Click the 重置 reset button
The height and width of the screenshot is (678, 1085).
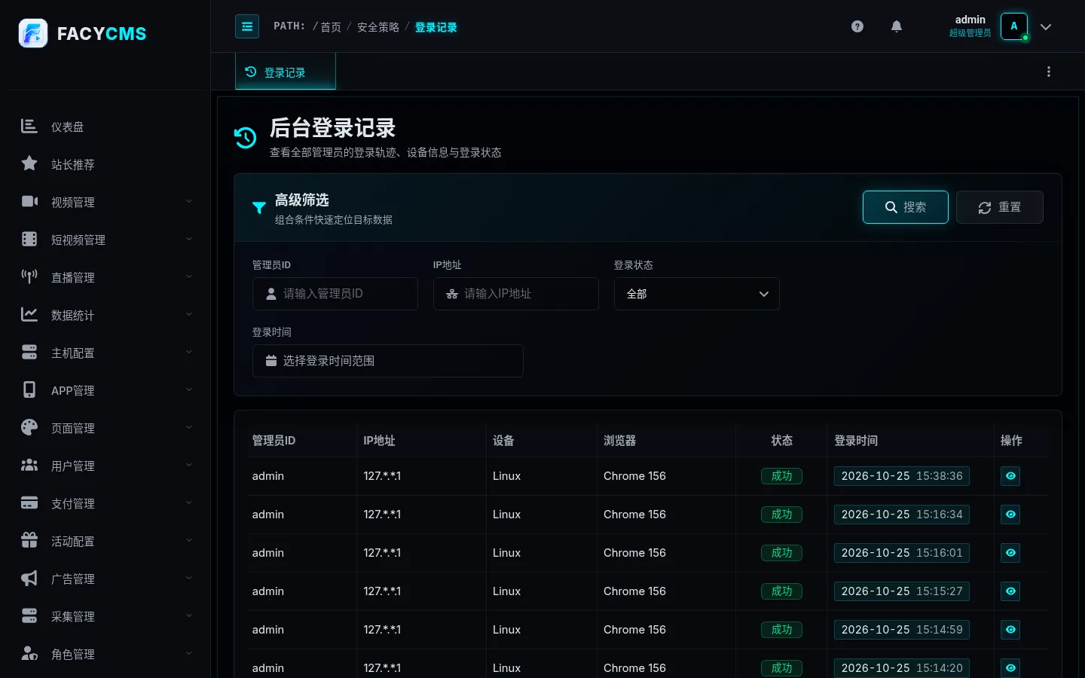point(1000,207)
